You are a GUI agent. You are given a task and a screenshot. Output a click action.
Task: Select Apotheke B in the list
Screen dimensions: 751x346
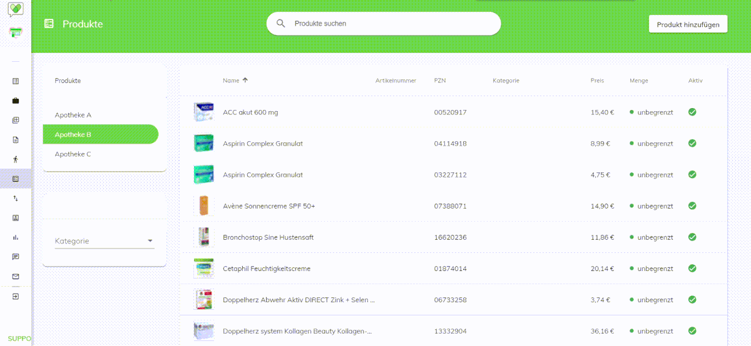[x=101, y=134]
